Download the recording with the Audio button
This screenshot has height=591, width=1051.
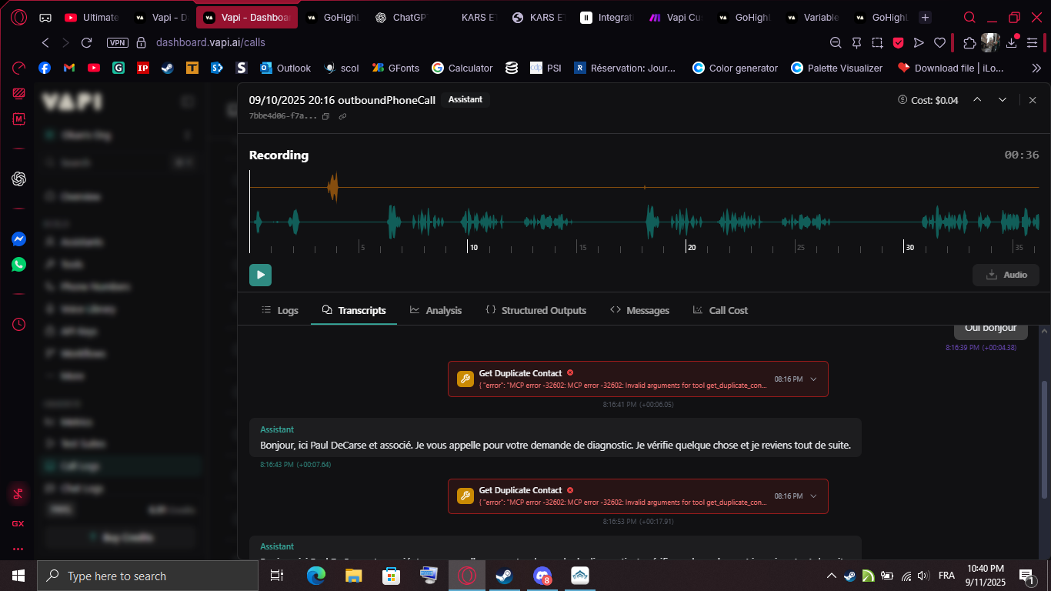[x=1006, y=275]
